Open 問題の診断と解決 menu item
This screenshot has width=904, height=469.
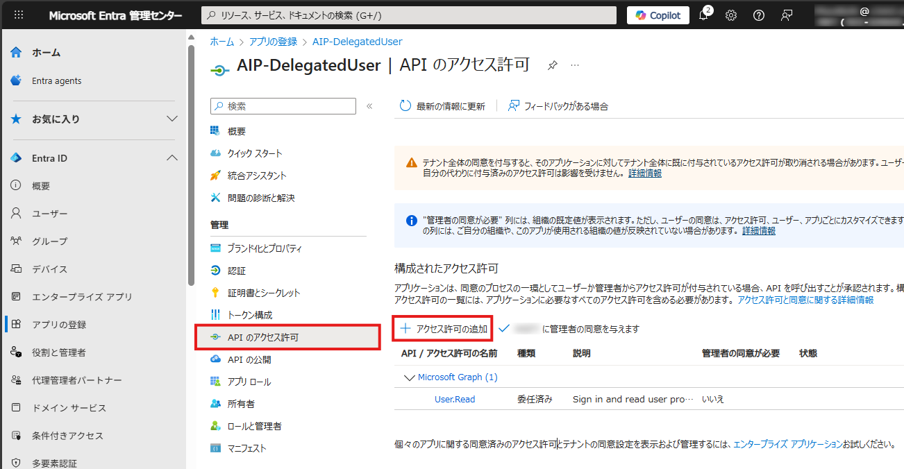(x=261, y=198)
